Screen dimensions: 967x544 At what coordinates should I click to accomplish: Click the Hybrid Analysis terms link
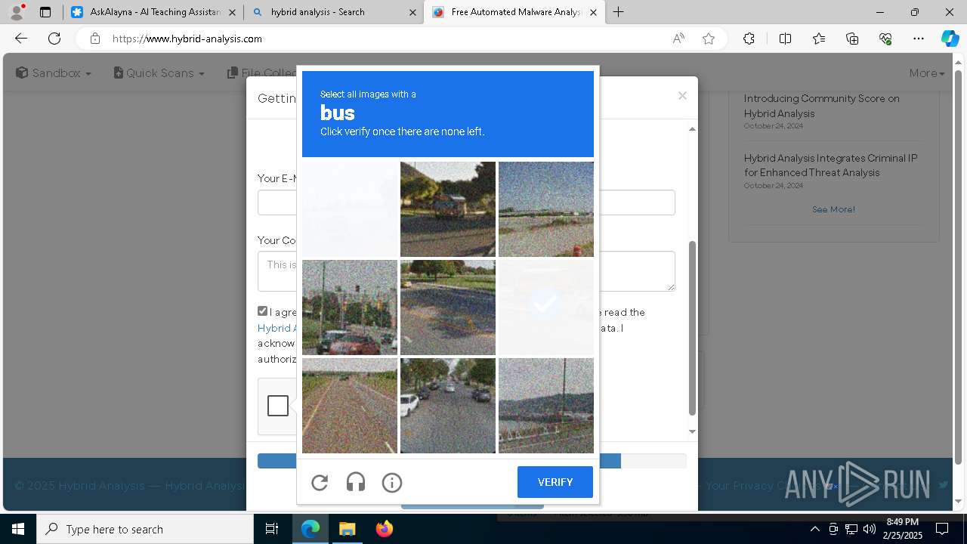point(277,328)
